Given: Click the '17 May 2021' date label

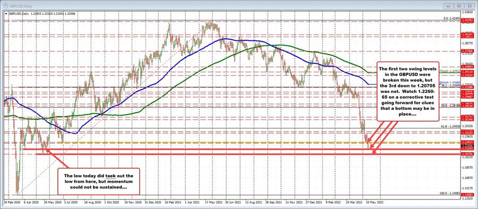Looking at the screenshot, I should pos(213,202).
